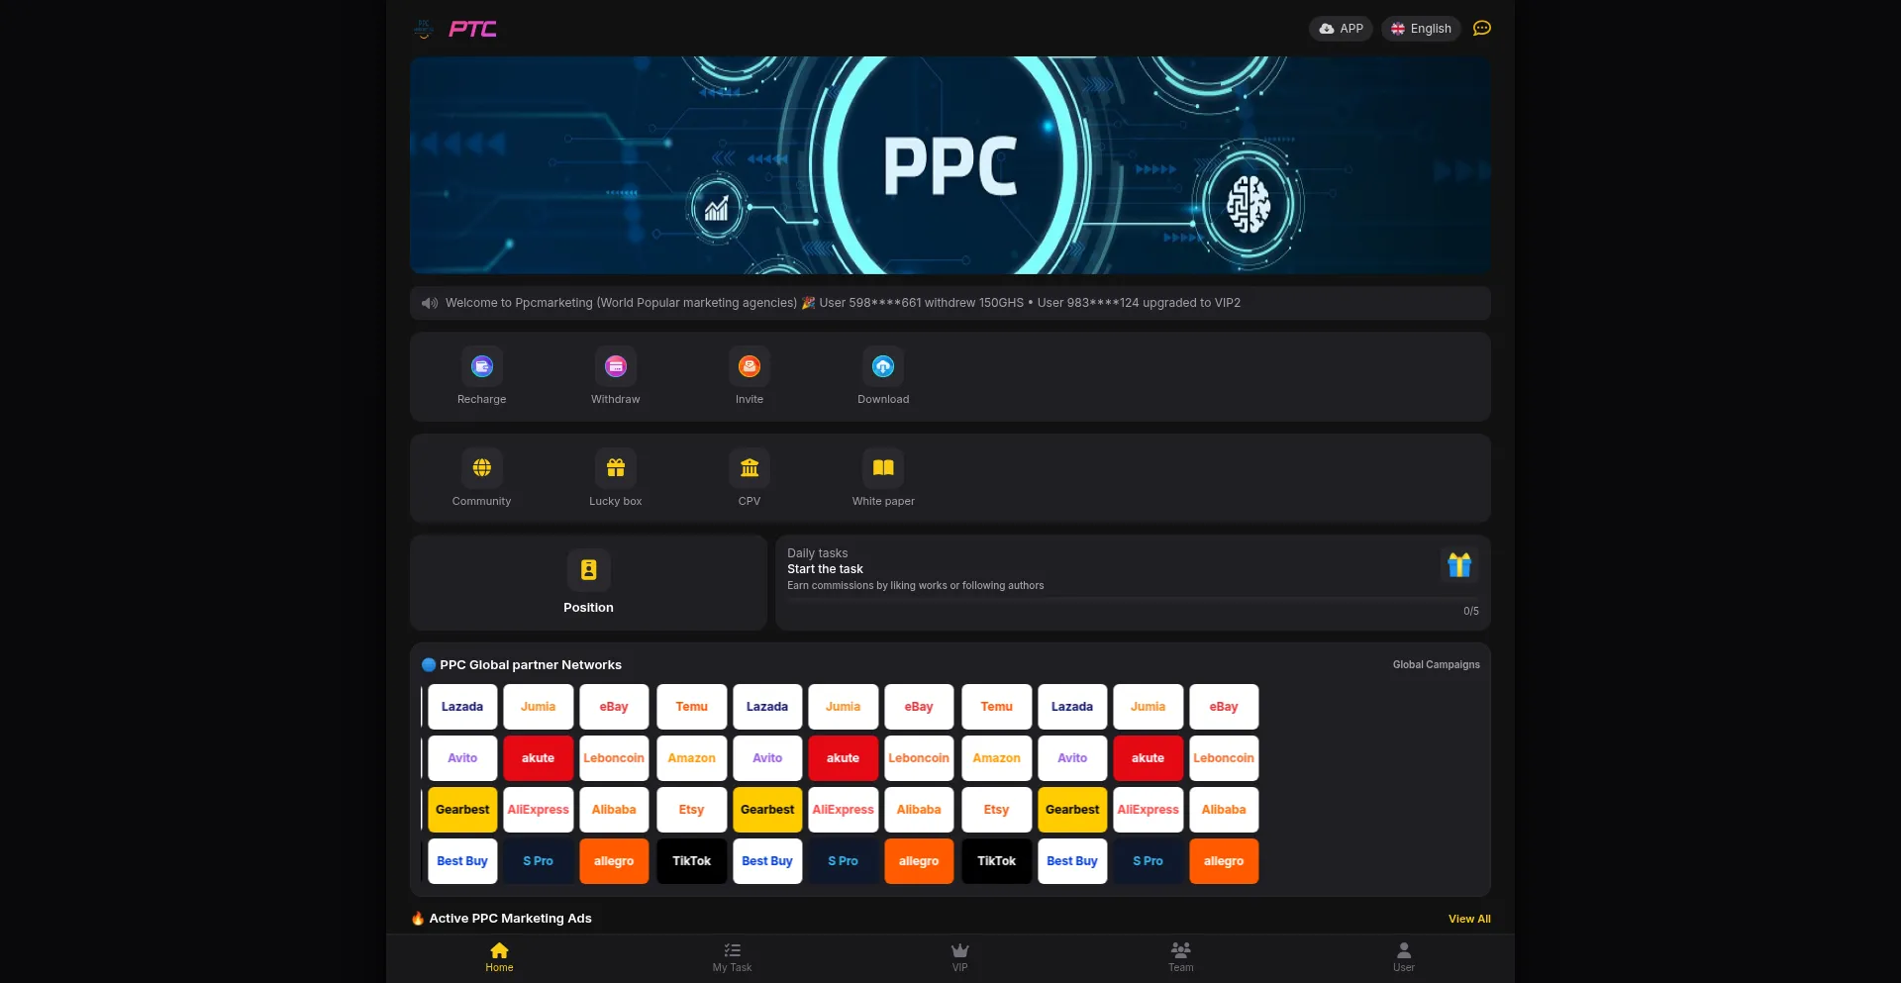Screen dimensions: 1901x983
Task: Open the Community globe icon
Action: click(482, 468)
